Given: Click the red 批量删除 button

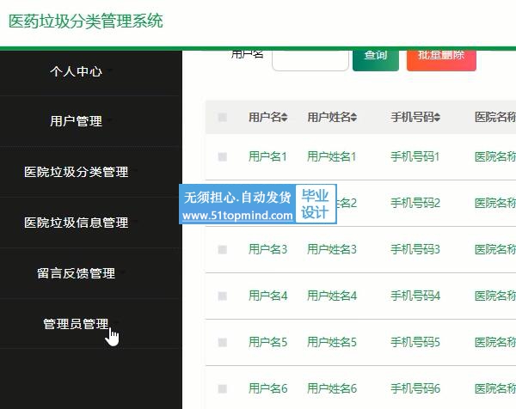Looking at the screenshot, I should (x=441, y=60).
